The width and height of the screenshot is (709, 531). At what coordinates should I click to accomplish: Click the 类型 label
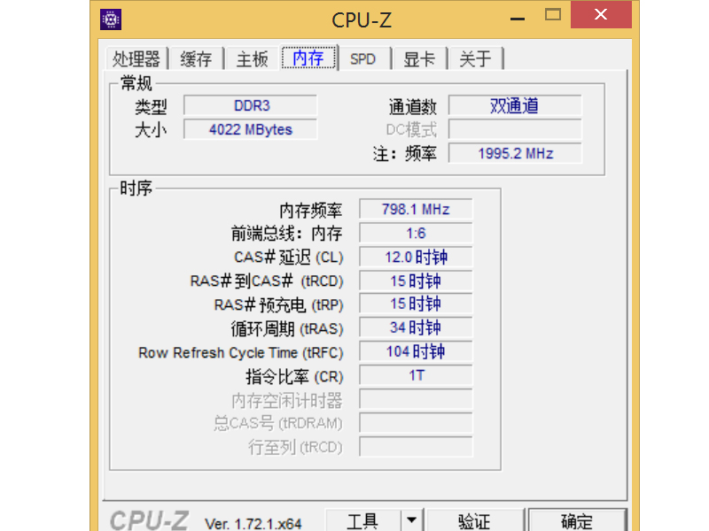151,106
